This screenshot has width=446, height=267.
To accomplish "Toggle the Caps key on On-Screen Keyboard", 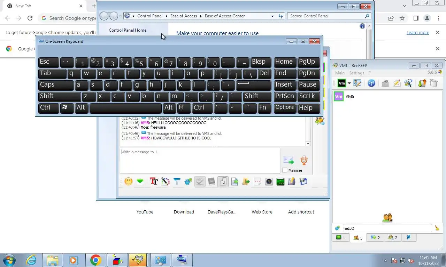I will coord(56,84).
